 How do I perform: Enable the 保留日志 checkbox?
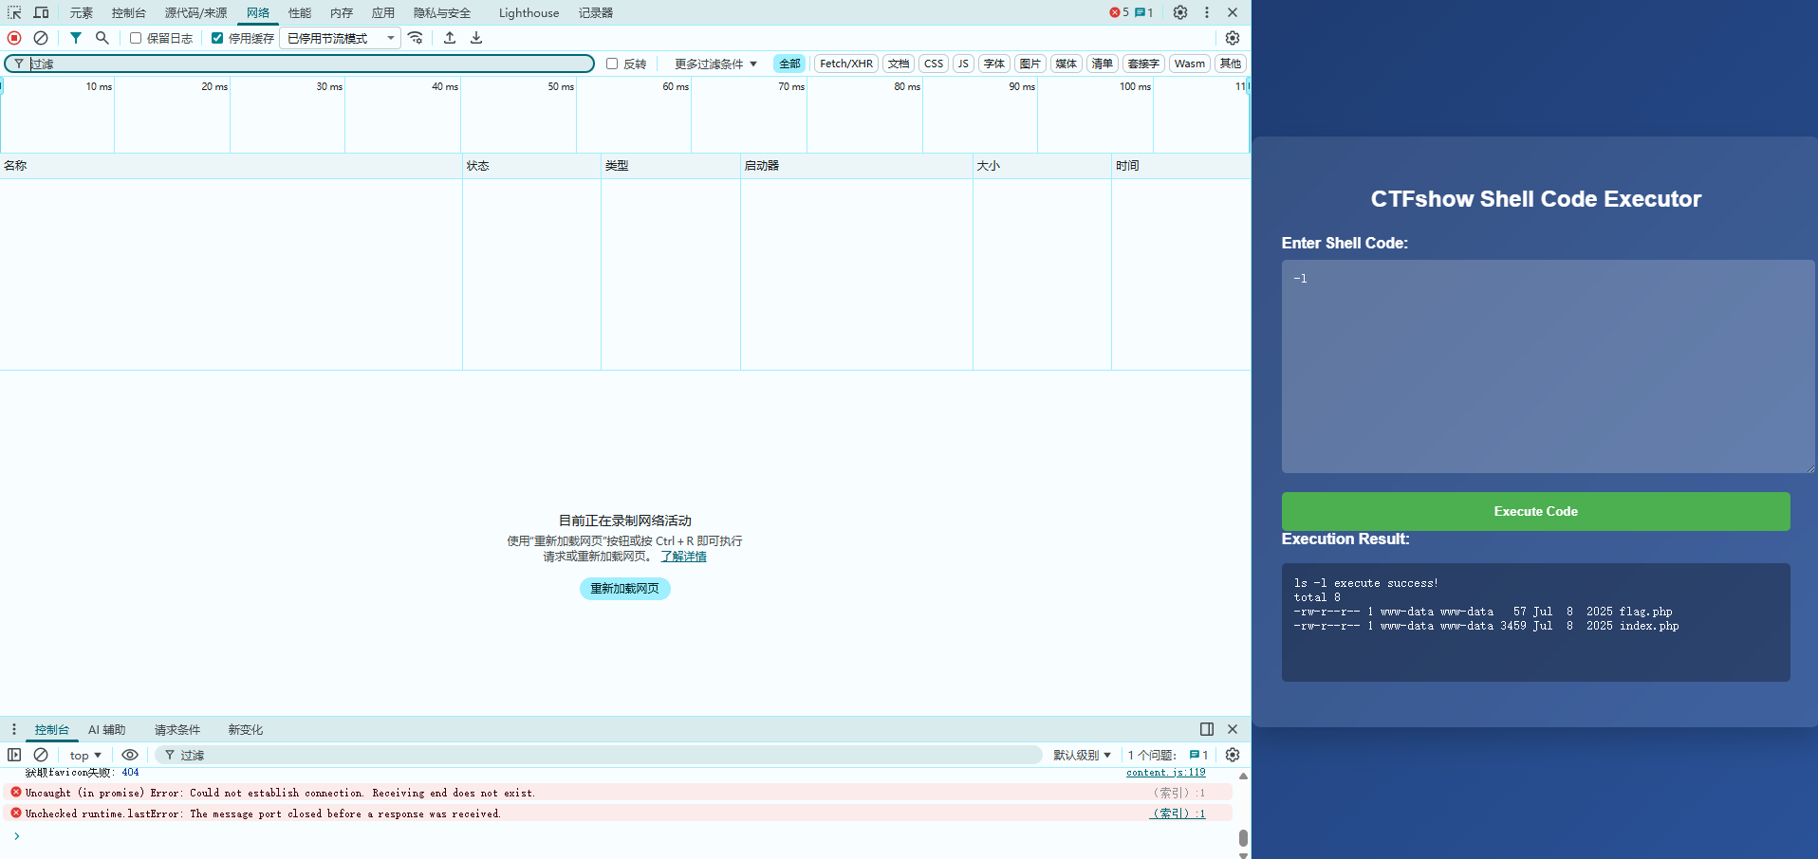[x=136, y=38]
